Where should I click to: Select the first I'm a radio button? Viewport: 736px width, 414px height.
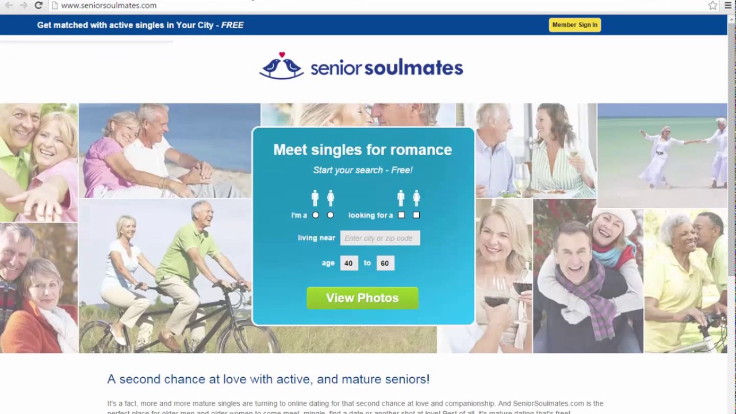coord(315,215)
